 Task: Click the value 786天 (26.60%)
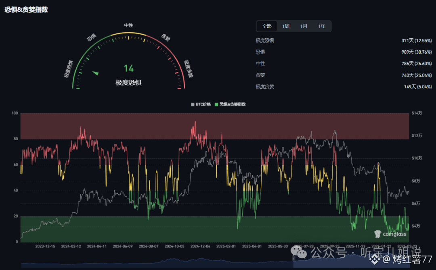[417, 64]
